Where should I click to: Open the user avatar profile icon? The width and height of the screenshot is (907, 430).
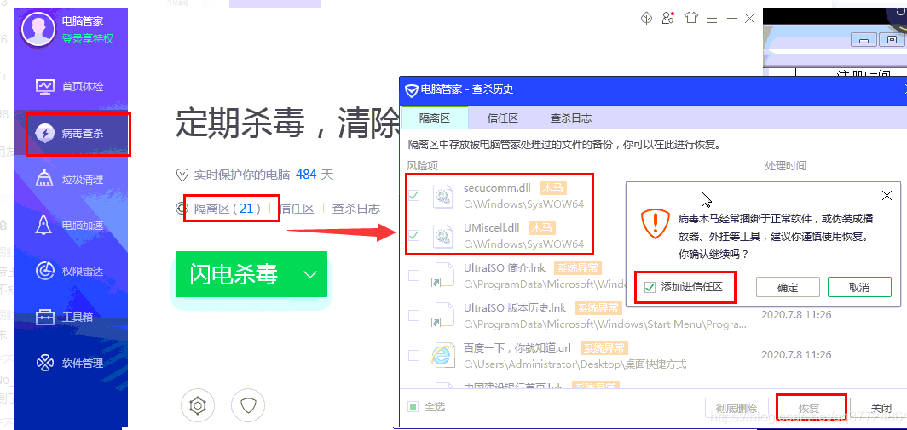click(38, 31)
